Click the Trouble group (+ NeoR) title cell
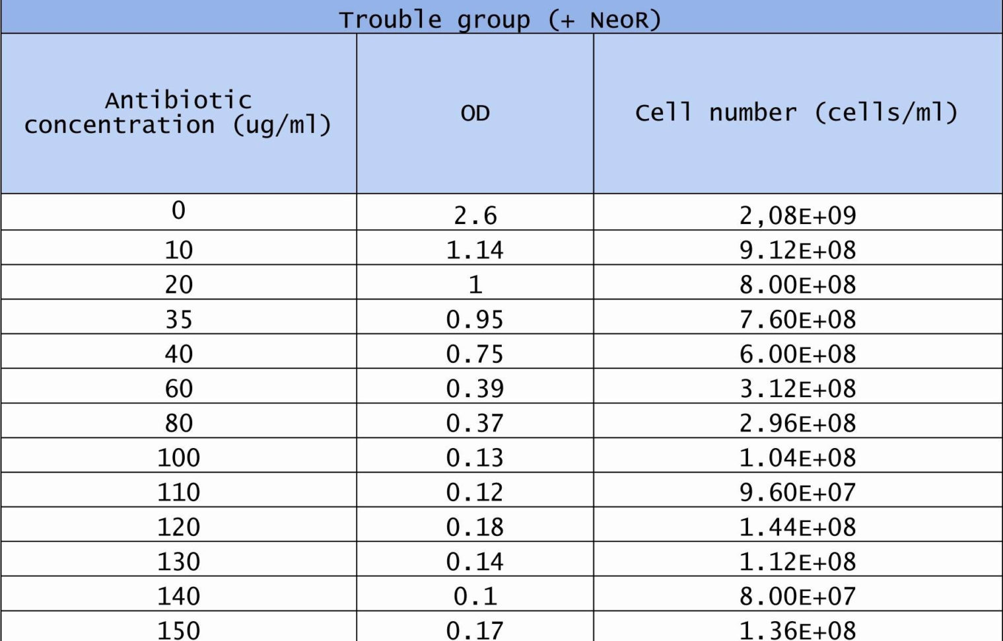This screenshot has height=641, width=1003. point(501,19)
